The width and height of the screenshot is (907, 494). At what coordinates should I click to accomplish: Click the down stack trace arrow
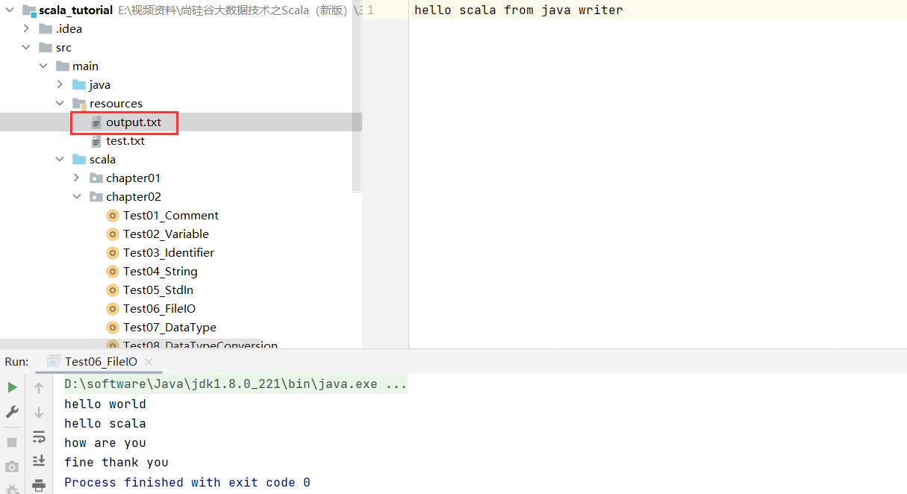click(39, 412)
